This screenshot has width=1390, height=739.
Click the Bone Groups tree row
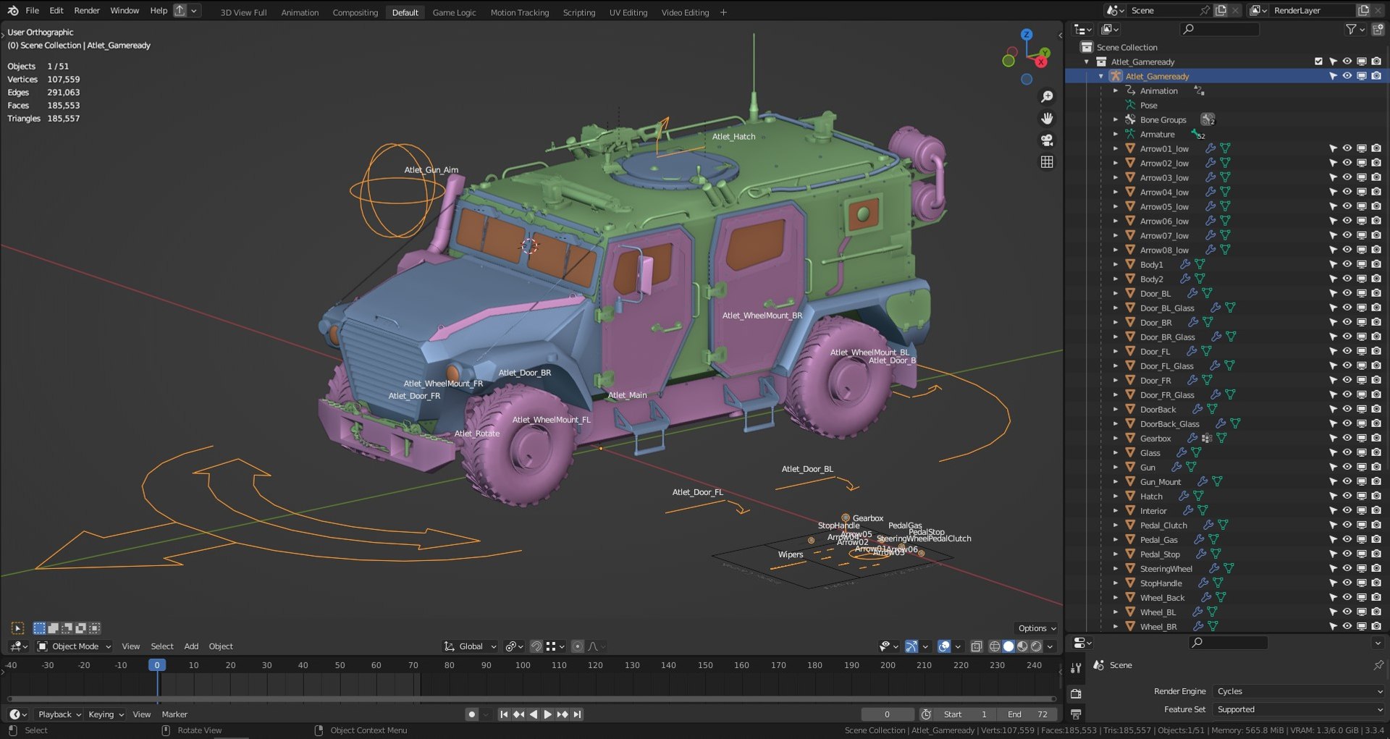tap(1163, 120)
